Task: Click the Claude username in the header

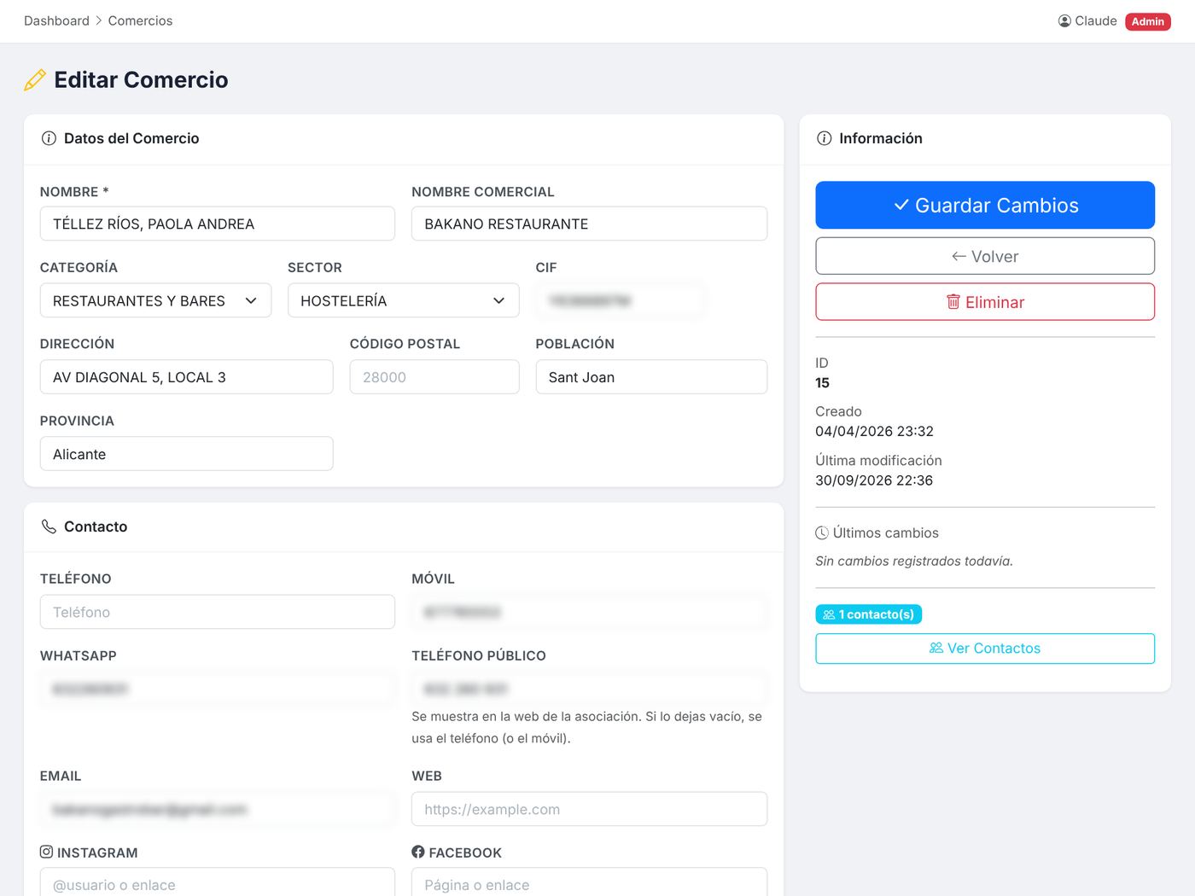Action: pos(1096,20)
